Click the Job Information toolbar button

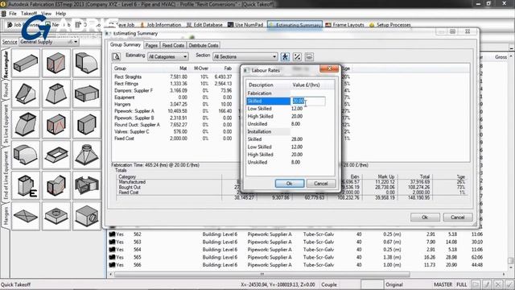tap(161, 25)
